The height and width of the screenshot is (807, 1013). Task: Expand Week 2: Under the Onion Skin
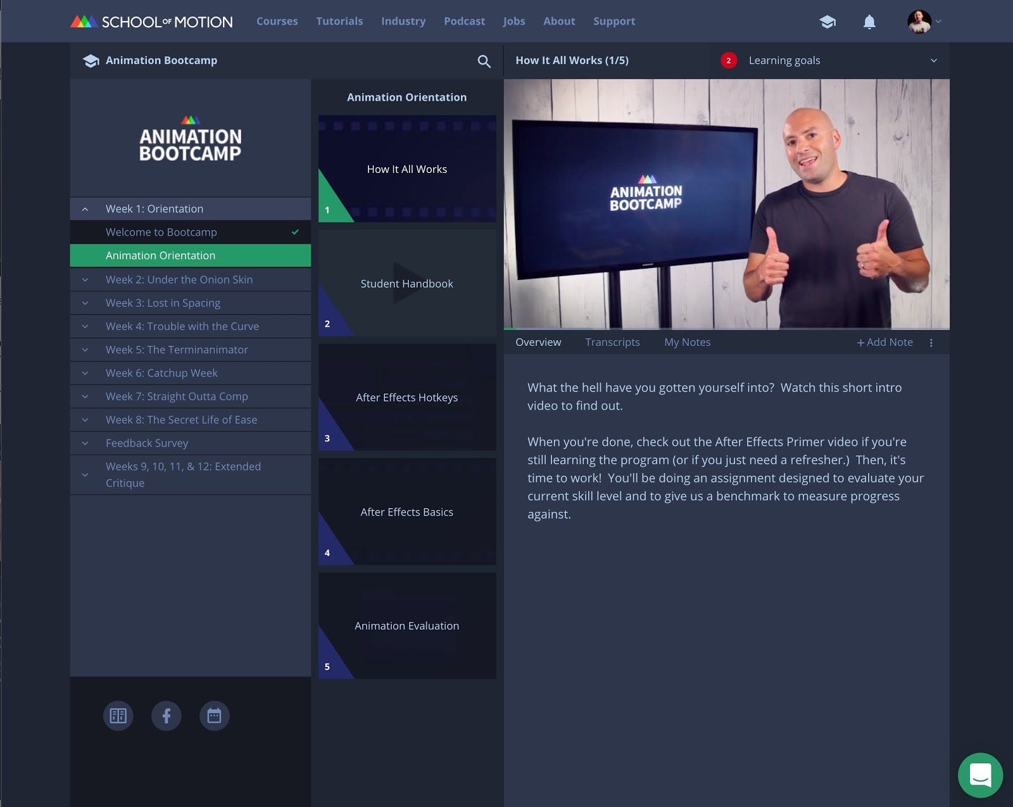coord(191,279)
